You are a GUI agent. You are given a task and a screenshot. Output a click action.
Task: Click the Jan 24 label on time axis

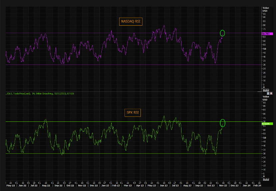pos(246,186)
